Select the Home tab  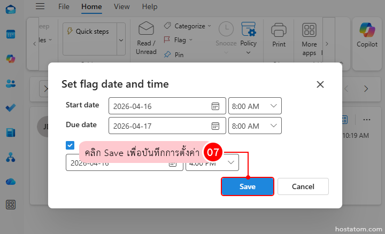[x=91, y=6]
